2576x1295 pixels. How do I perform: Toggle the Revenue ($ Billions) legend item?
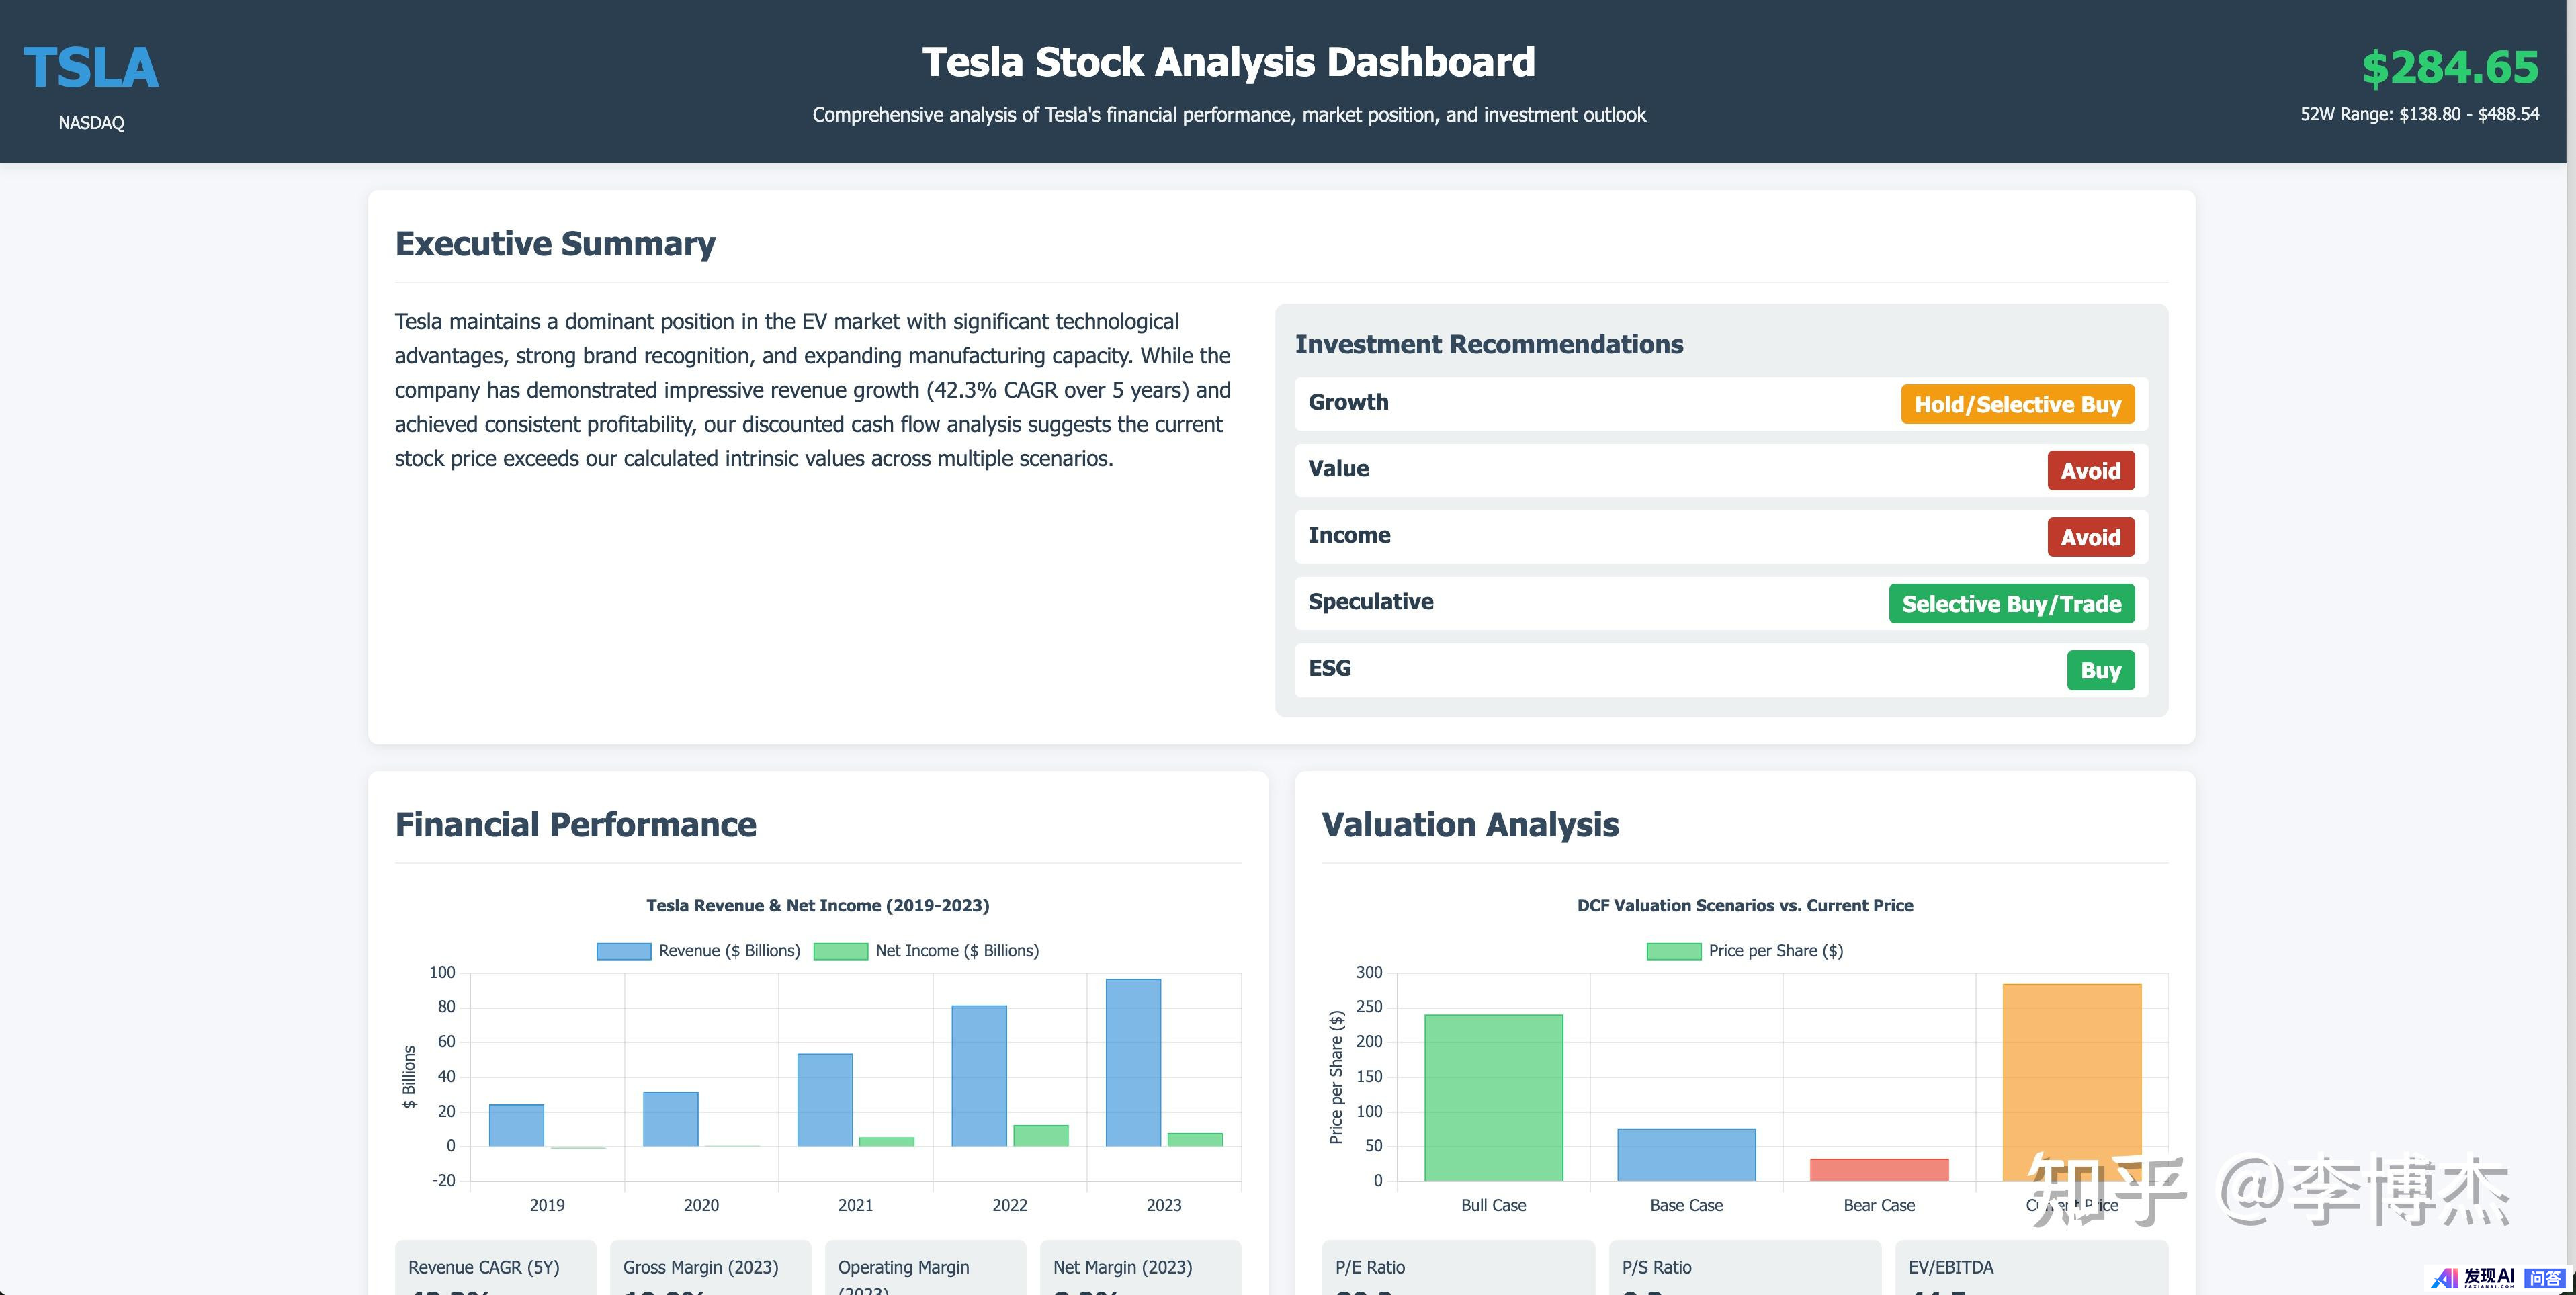tap(698, 951)
